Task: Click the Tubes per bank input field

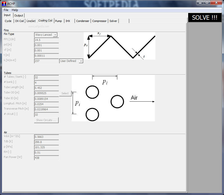Action: [46, 78]
